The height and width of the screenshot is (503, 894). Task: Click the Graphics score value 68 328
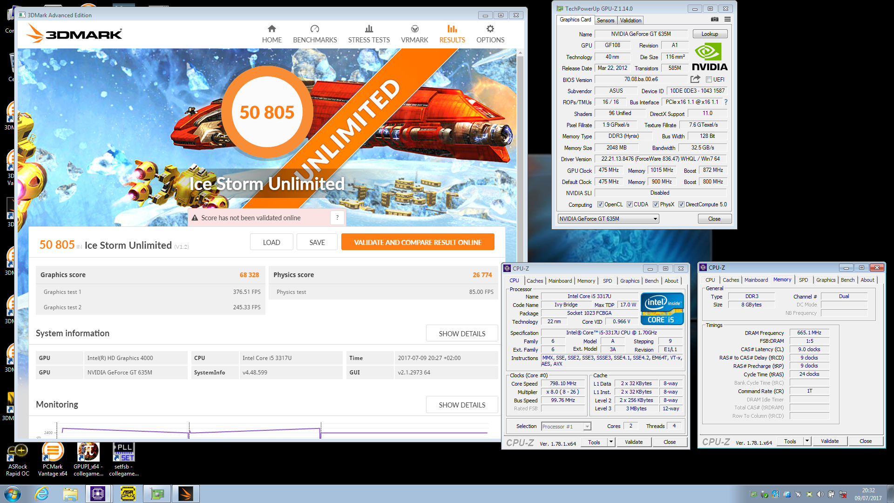click(249, 275)
